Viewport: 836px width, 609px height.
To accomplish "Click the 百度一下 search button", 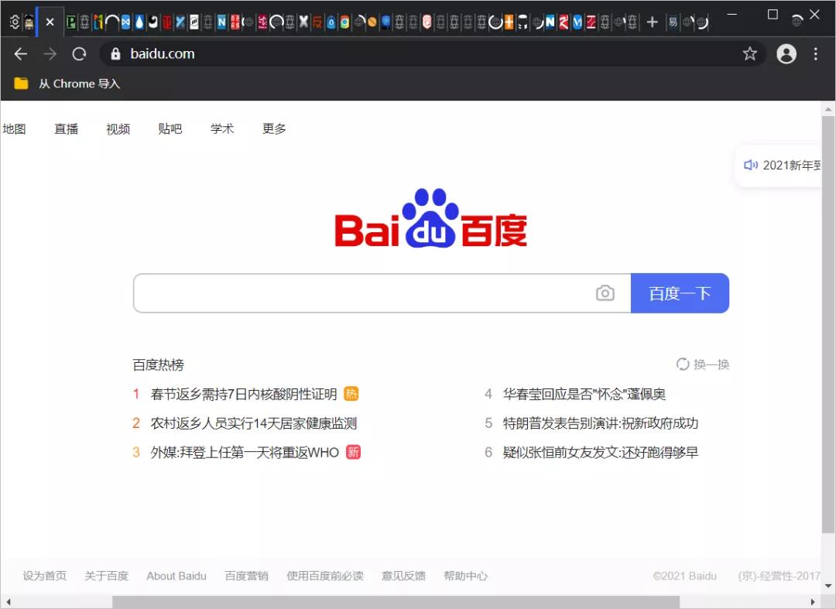I will click(x=680, y=293).
